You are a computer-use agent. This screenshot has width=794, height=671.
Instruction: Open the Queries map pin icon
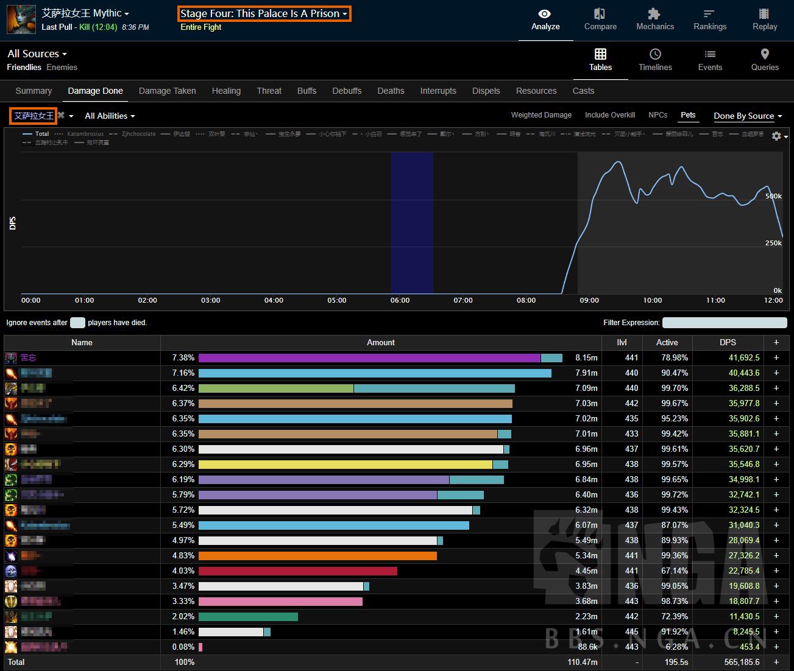765,54
